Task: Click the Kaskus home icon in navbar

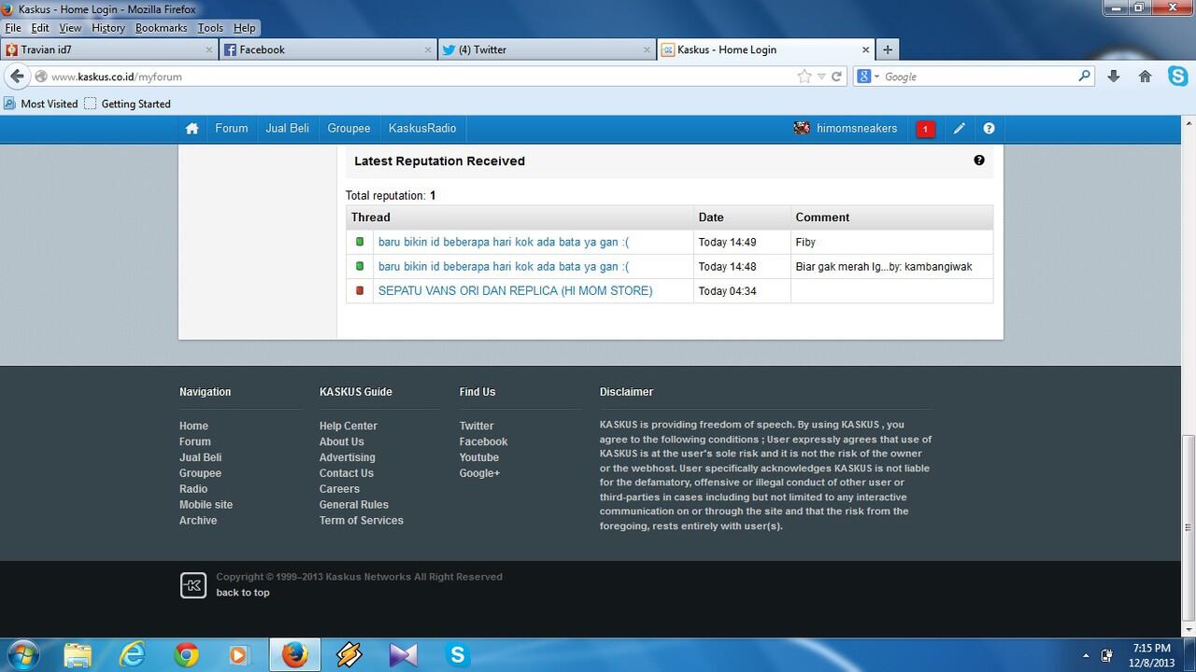Action: (192, 129)
